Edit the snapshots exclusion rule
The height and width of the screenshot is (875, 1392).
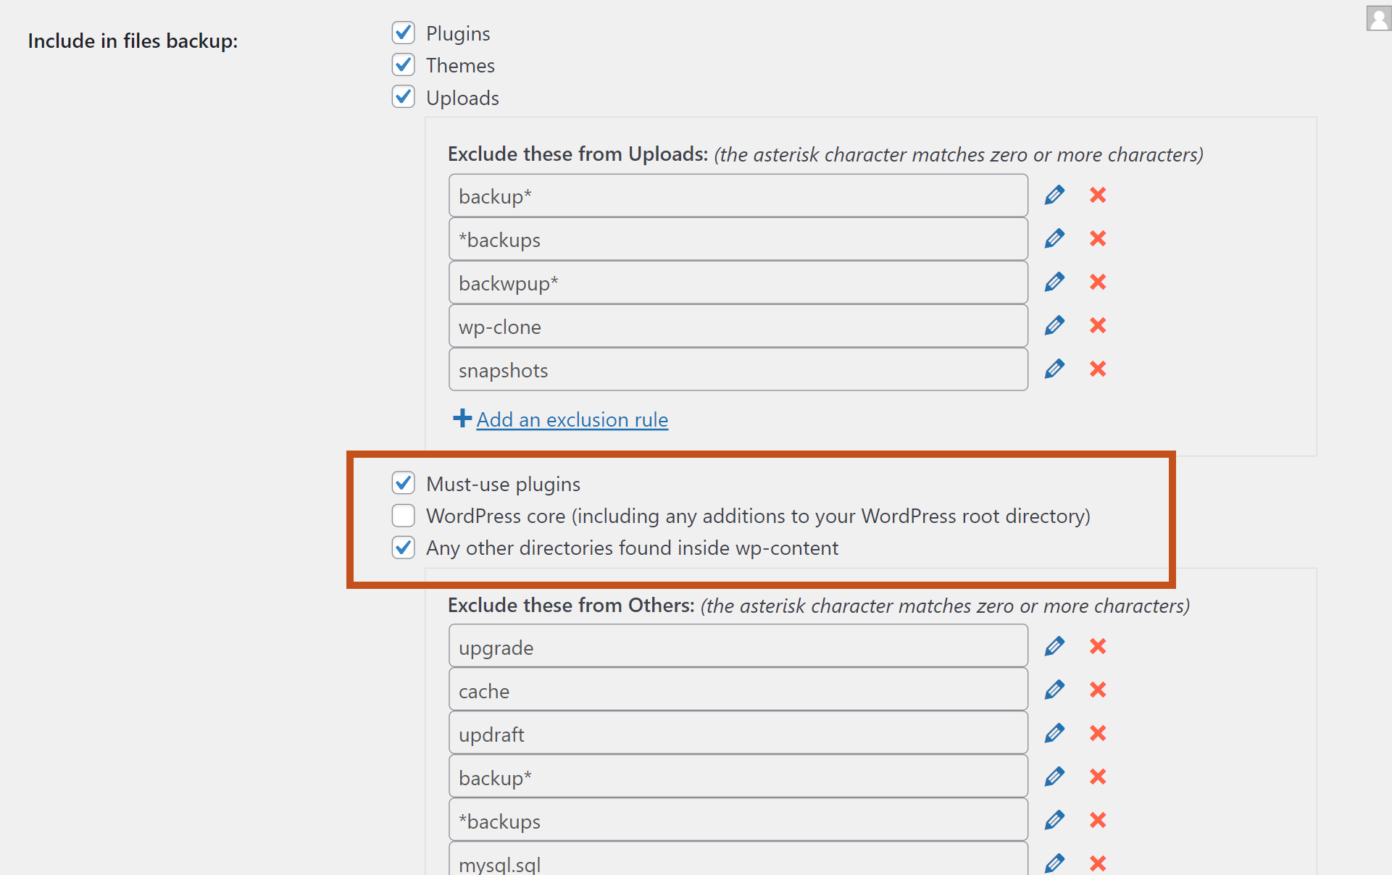coord(1054,369)
